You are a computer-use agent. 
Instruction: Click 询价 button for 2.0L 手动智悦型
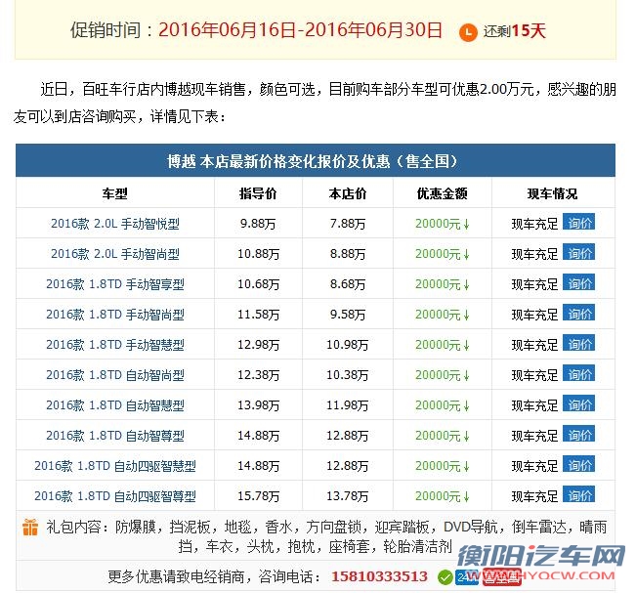click(578, 223)
